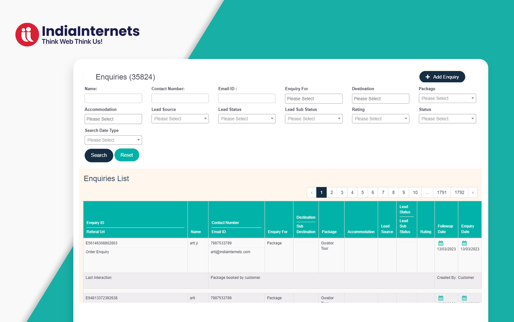Go to previous page arrow in pagination
Screen dimensions: 514x322
coord(312,192)
